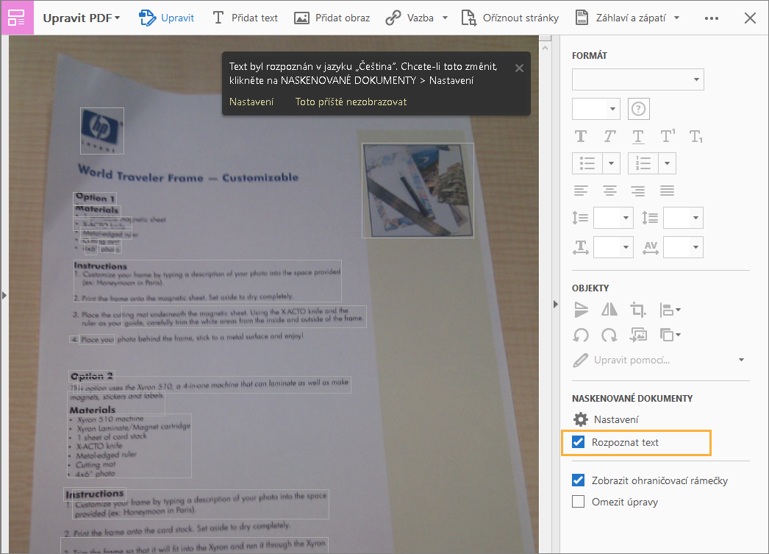Open the Vazba link menu
The height and width of the screenshot is (554, 769).
click(417, 18)
